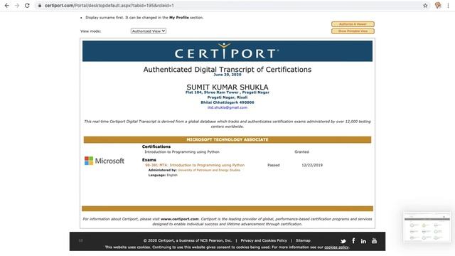
Task: Bookmark this page with the star icon
Action: coord(425,6)
